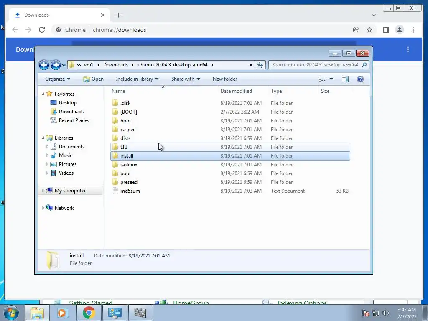Open Windows Explorer from taskbar
Image resolution: width=428 pixels, height=321 pixels.
[37, 313]
